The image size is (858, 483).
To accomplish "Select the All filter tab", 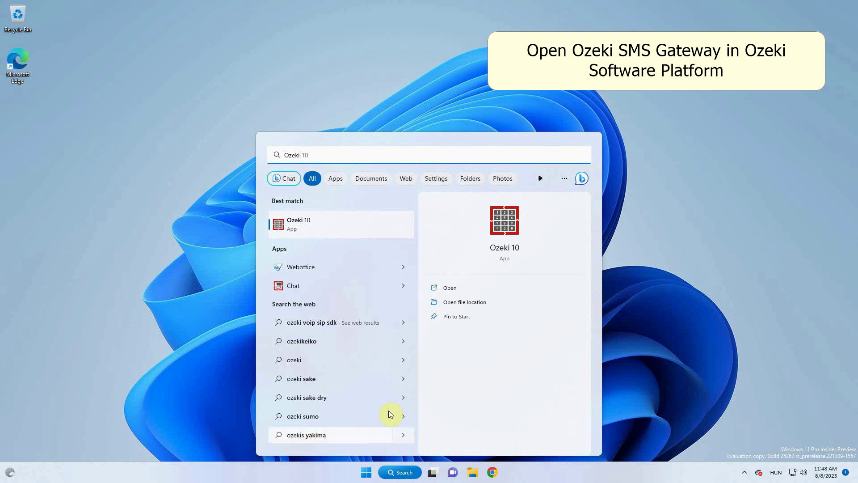I will pyautogui.click(x=312, y=178).
